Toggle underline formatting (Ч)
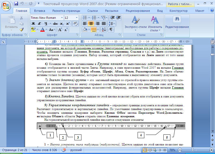Screen dimensions: 215x154 [x=46, y=24]
